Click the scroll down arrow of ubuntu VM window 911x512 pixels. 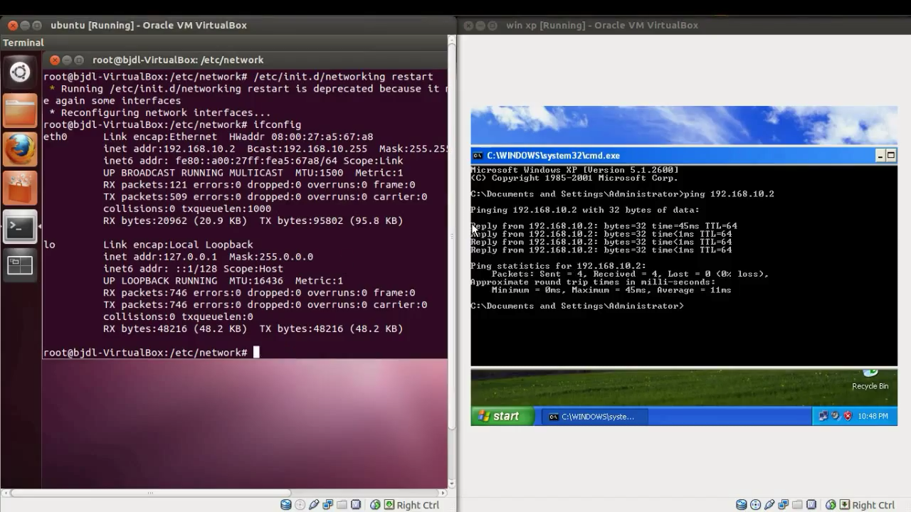pos(451,483)
